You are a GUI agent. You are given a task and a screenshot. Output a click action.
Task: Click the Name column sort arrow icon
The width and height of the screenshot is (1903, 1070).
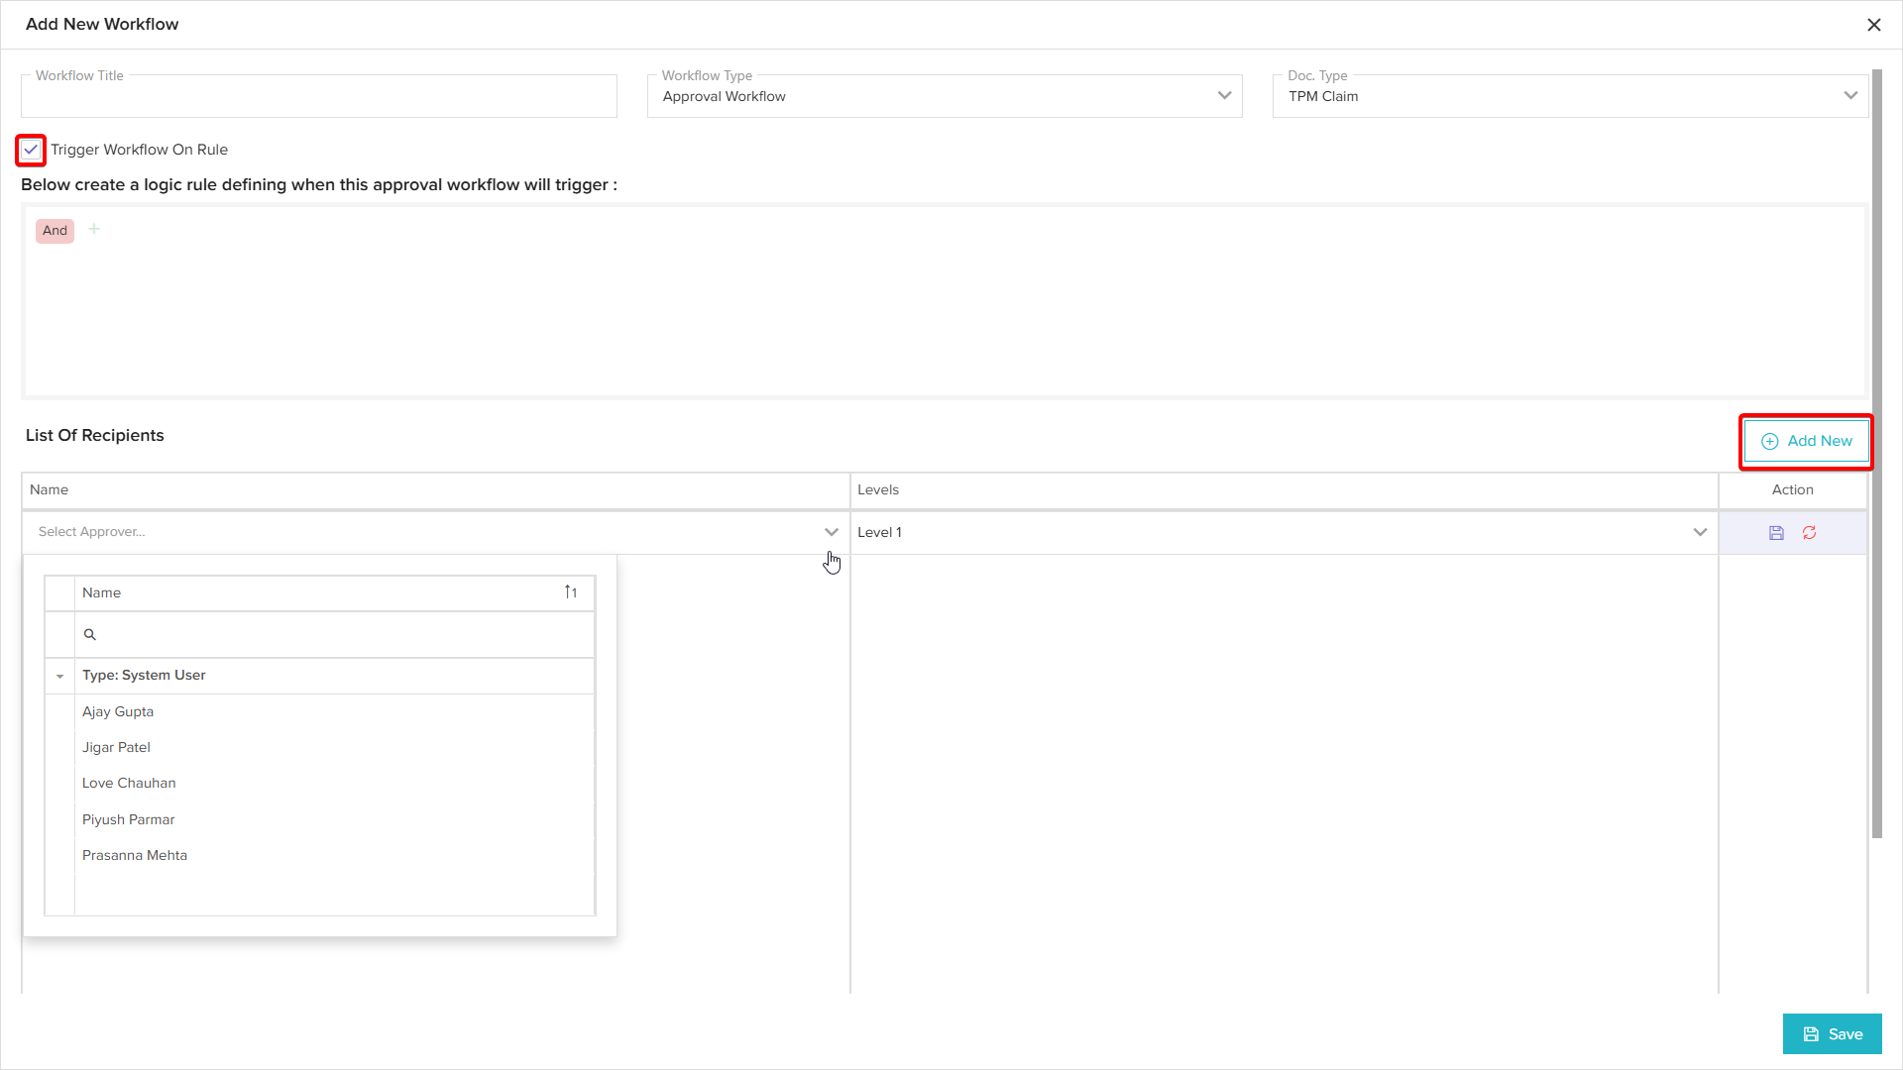(x=571, y=592)
